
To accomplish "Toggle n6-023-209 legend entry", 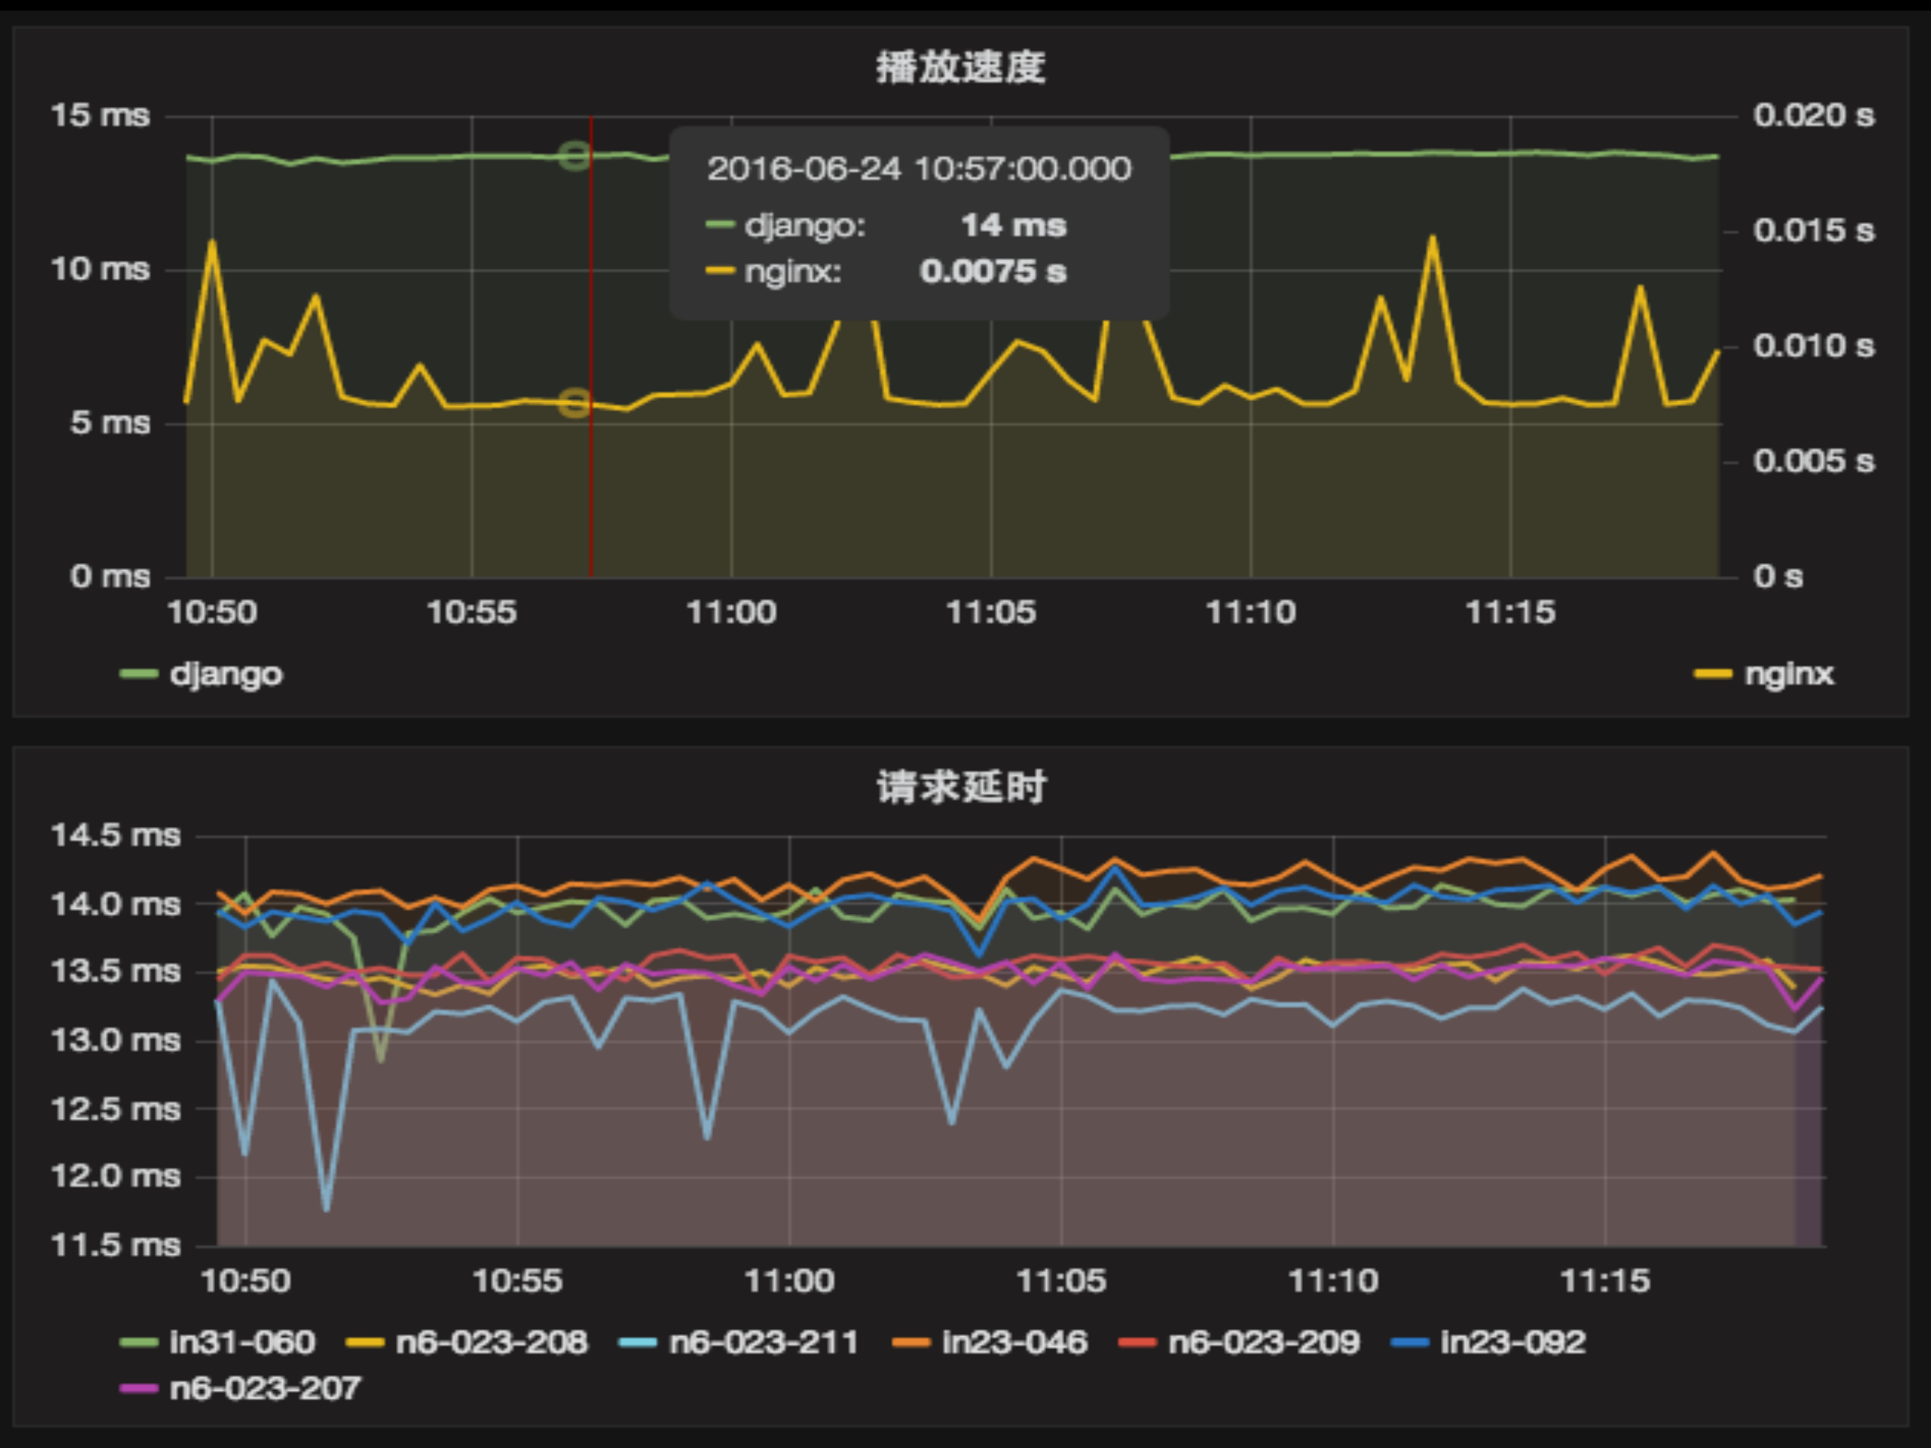I will [x=1263, y=1341].
